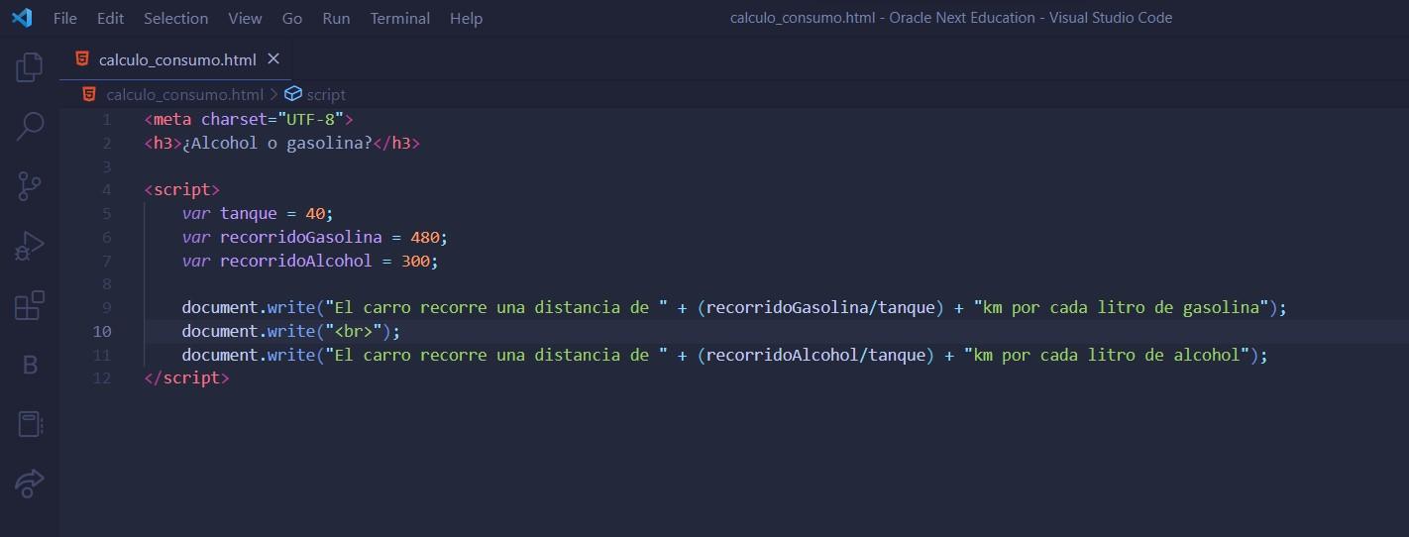The height and width of the screenshot is (537, 1409).
Task: Click the opening <script> tag
Action: pos(182,189)
